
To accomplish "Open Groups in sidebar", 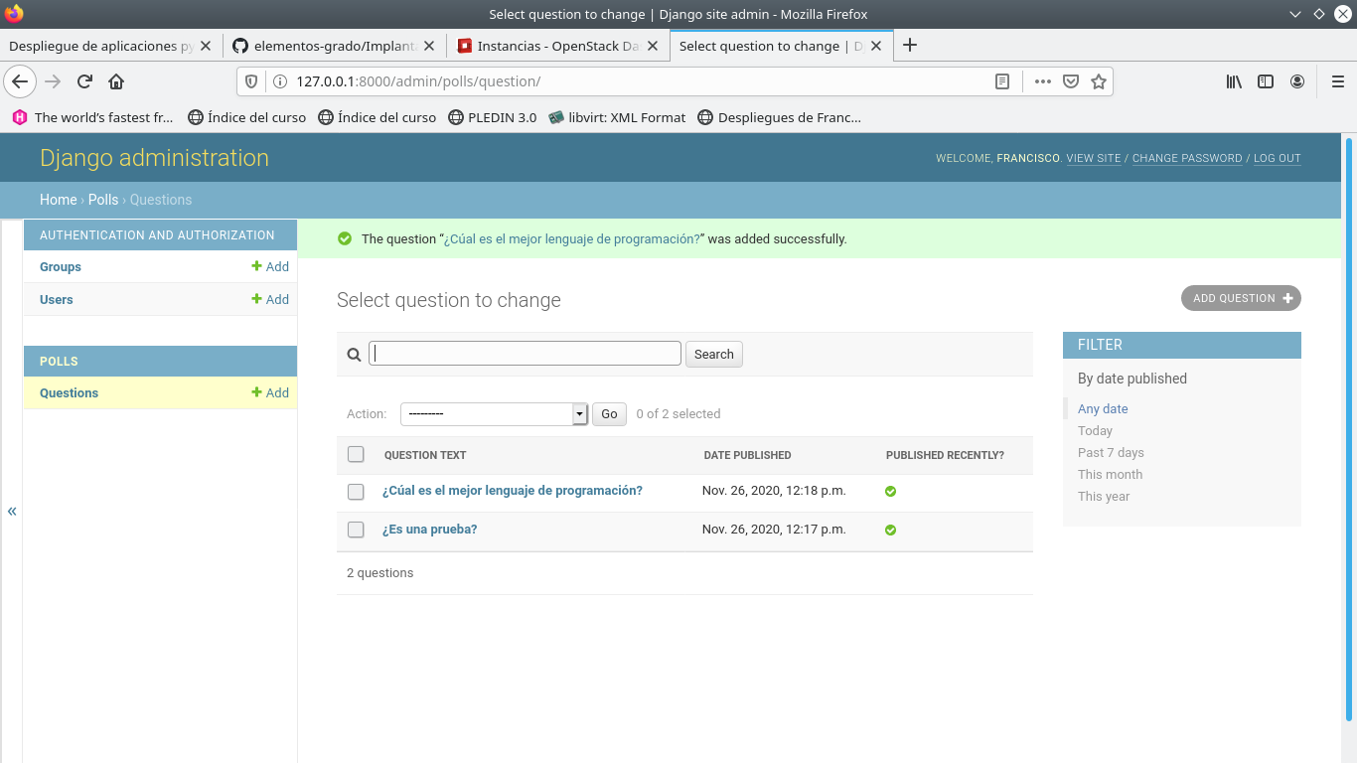I will click(61, 267).
